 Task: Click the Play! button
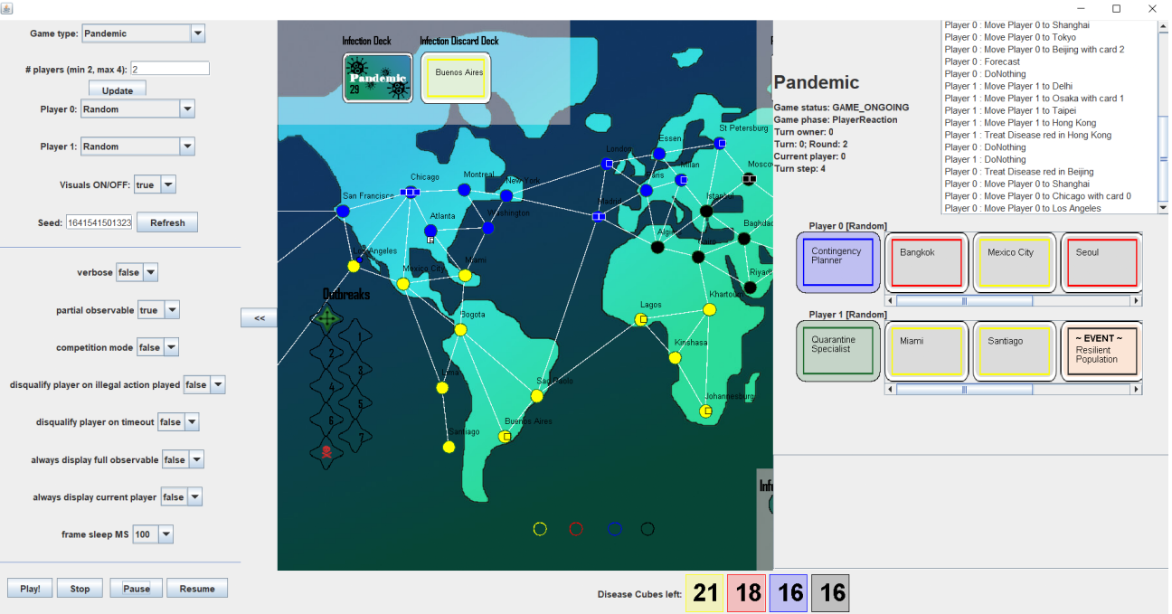click(31, 589)
